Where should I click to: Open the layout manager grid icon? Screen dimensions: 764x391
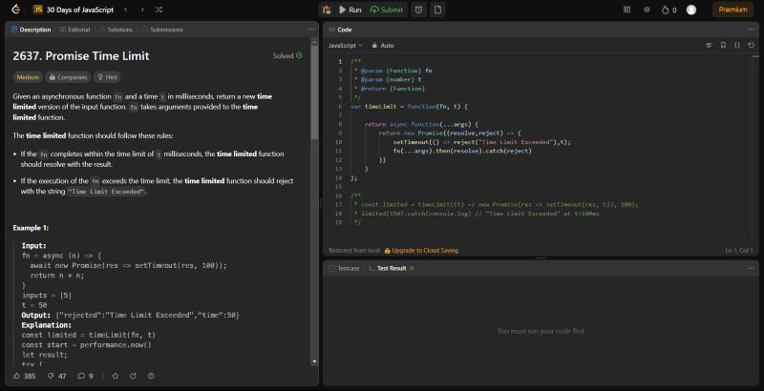[x=627, y=10]
